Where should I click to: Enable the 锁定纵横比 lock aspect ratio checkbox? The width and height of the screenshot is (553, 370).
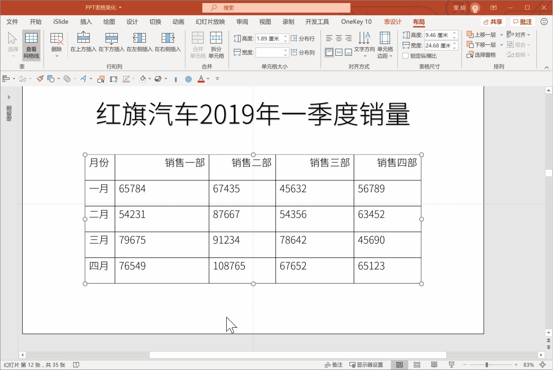pyautogui.click(x=406, y=56)
